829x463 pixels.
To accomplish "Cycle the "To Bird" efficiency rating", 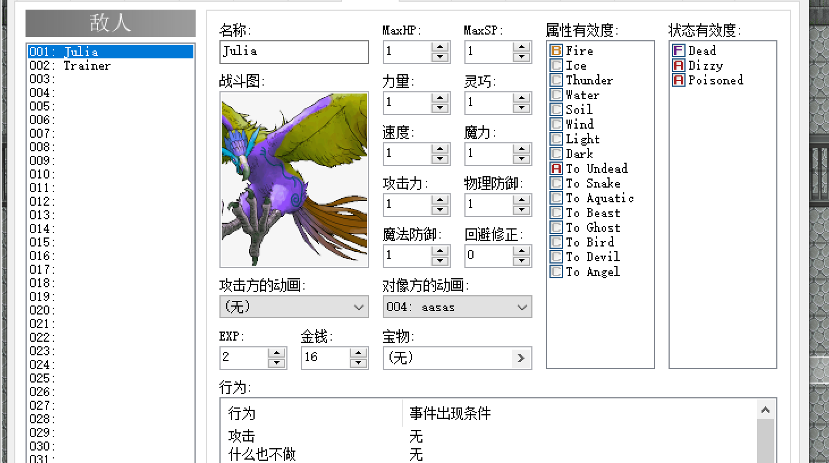I will coord(556,242).
